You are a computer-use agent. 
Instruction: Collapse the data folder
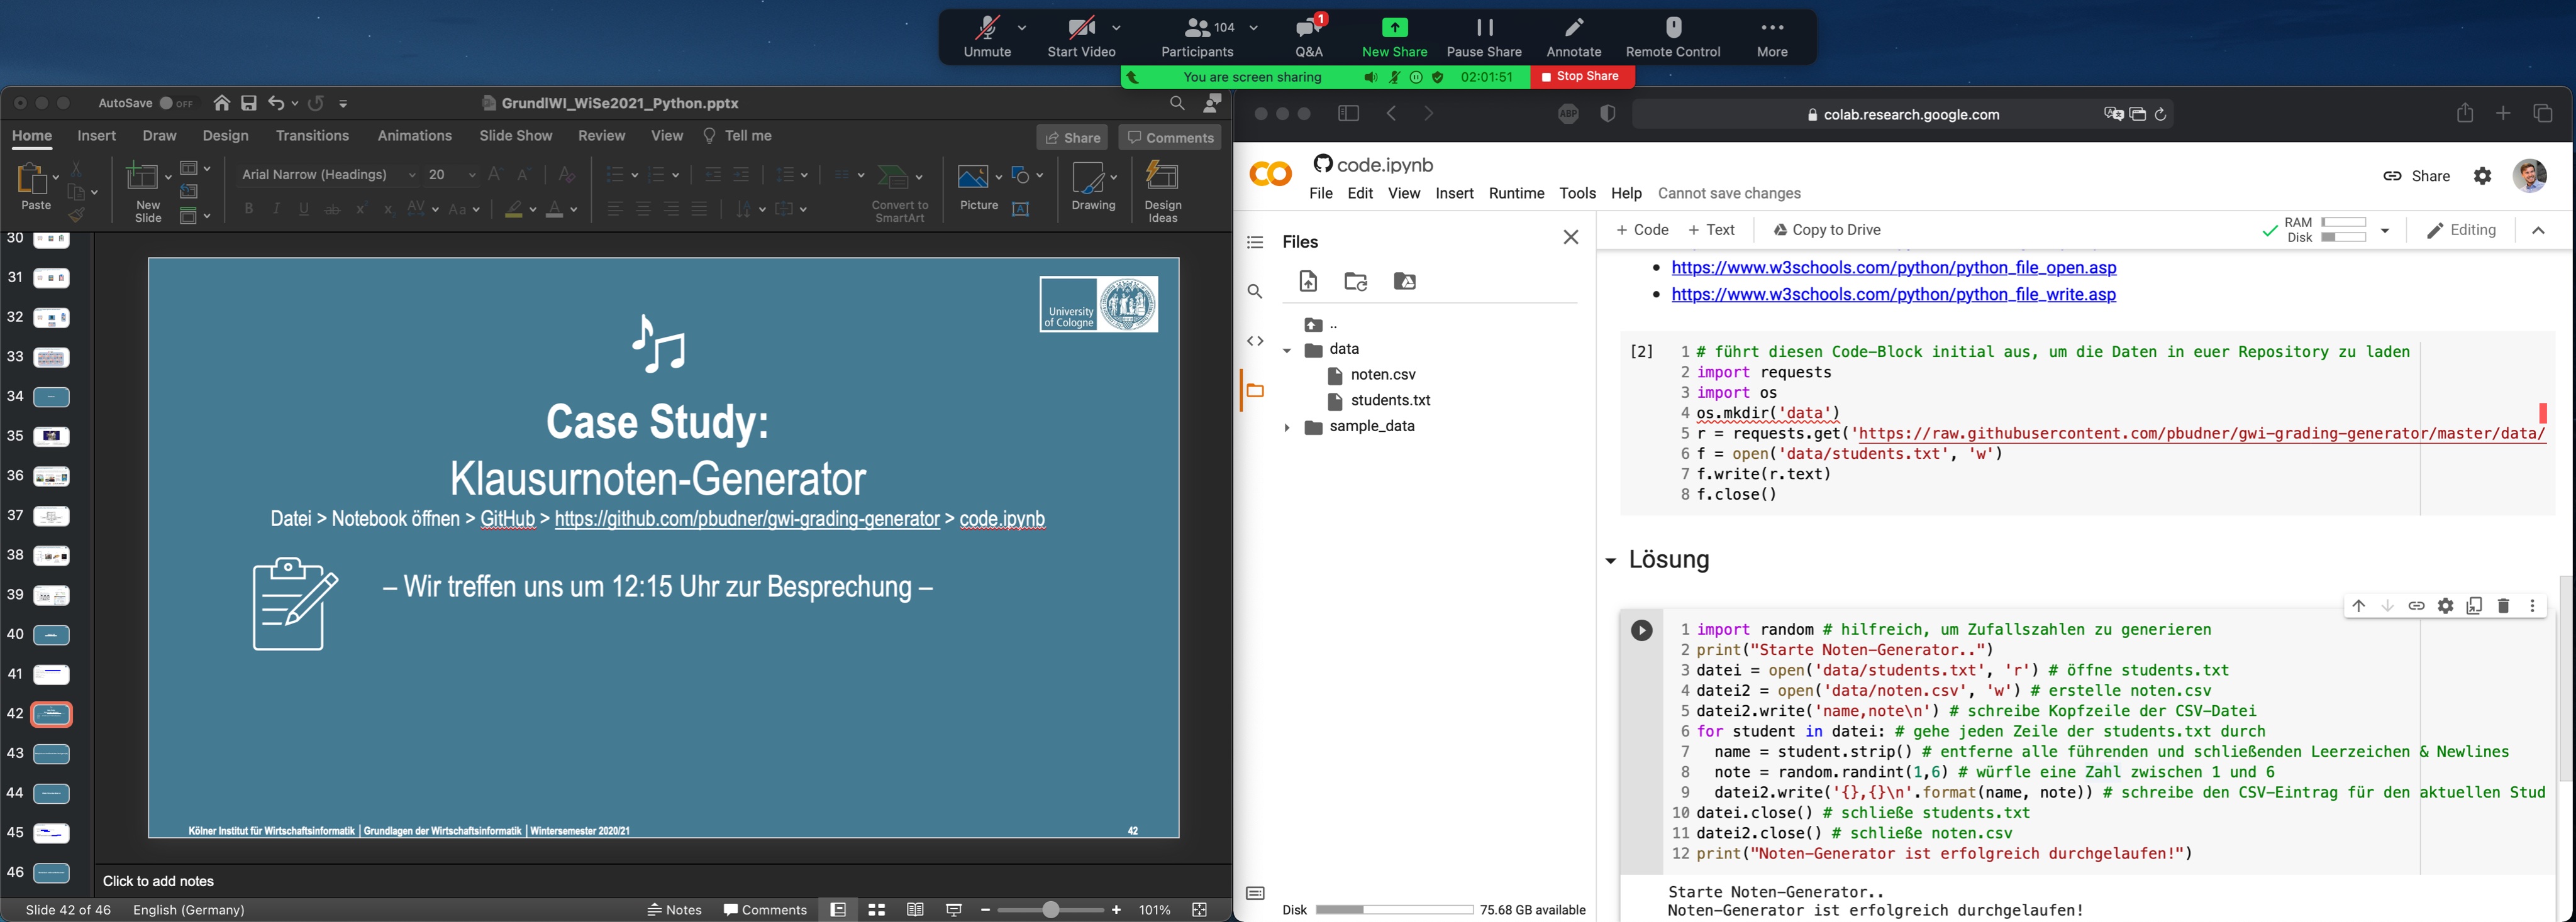point(1287,349)
